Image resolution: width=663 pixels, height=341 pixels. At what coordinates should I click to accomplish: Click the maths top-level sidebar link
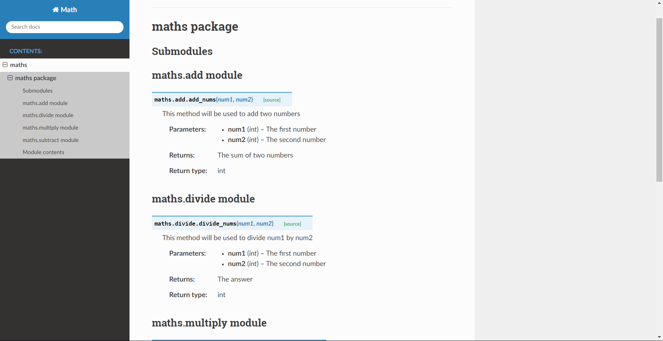pos(19,65)
